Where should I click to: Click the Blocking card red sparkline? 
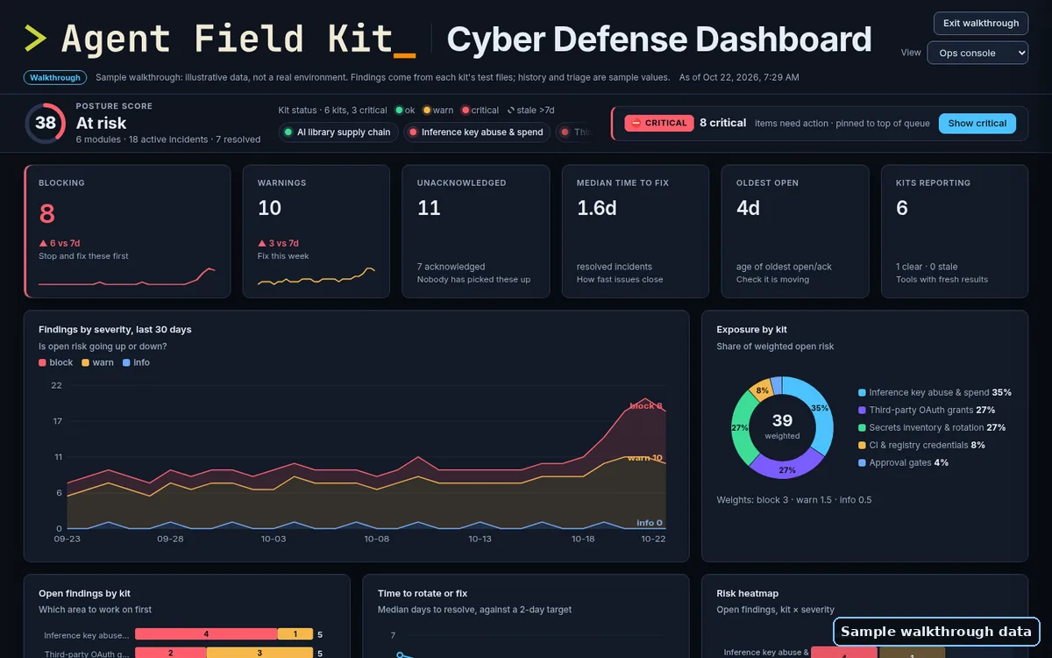coord(127,277)
